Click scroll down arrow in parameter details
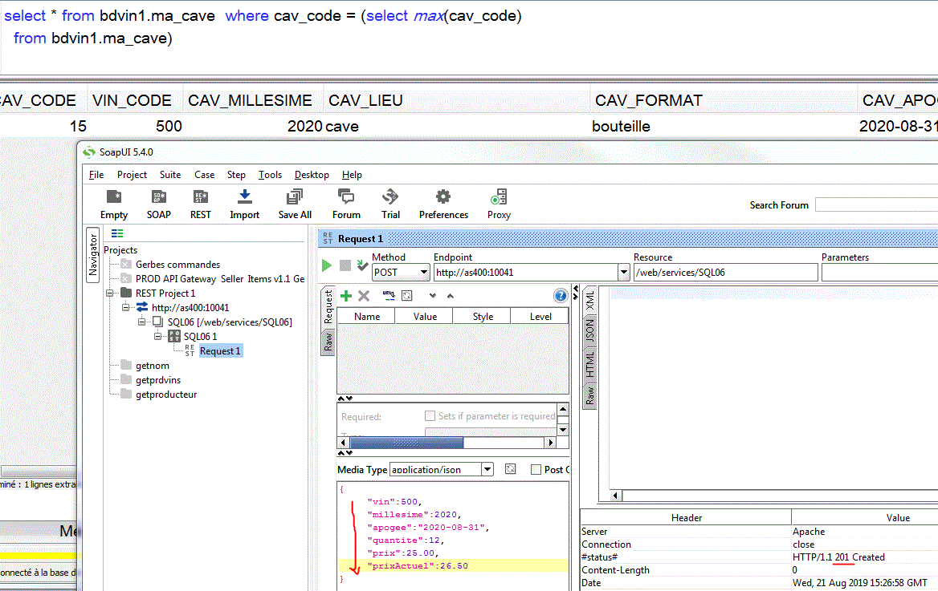Viewport: 938px width, 591px height. (x=563, y=430)
